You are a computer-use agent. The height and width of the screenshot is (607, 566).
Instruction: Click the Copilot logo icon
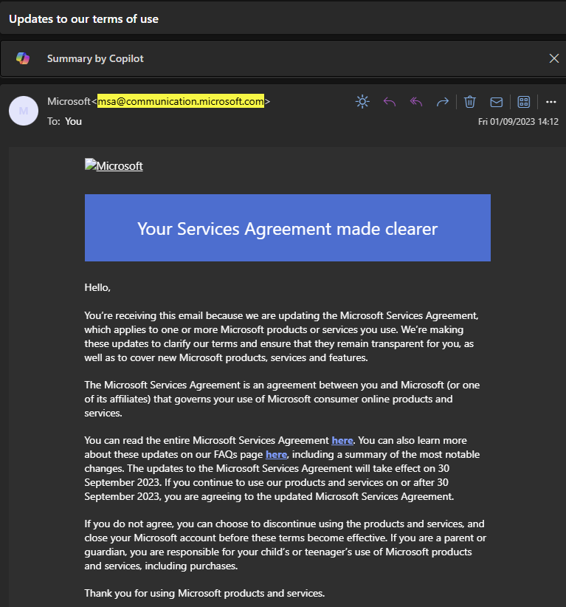coord(23,58)
